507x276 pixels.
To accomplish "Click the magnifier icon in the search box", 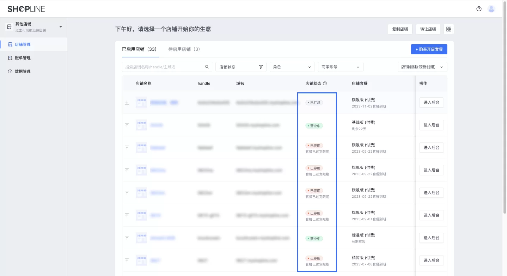I will point(207,67).
